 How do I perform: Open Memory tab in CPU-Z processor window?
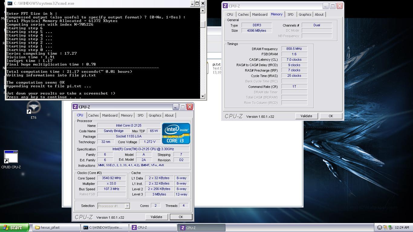tap(127, 115)
